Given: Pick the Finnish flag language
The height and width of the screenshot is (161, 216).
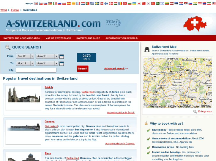Looking at the screenshot, I should [106, 4].
